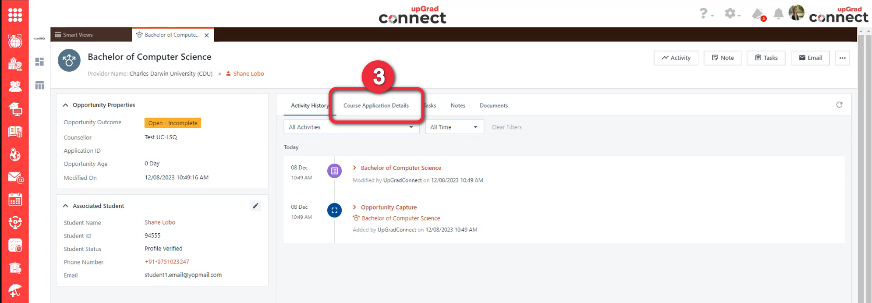Open the settings gear menu
The height and width of the screenshot is (303, 872).
[730, 14]
